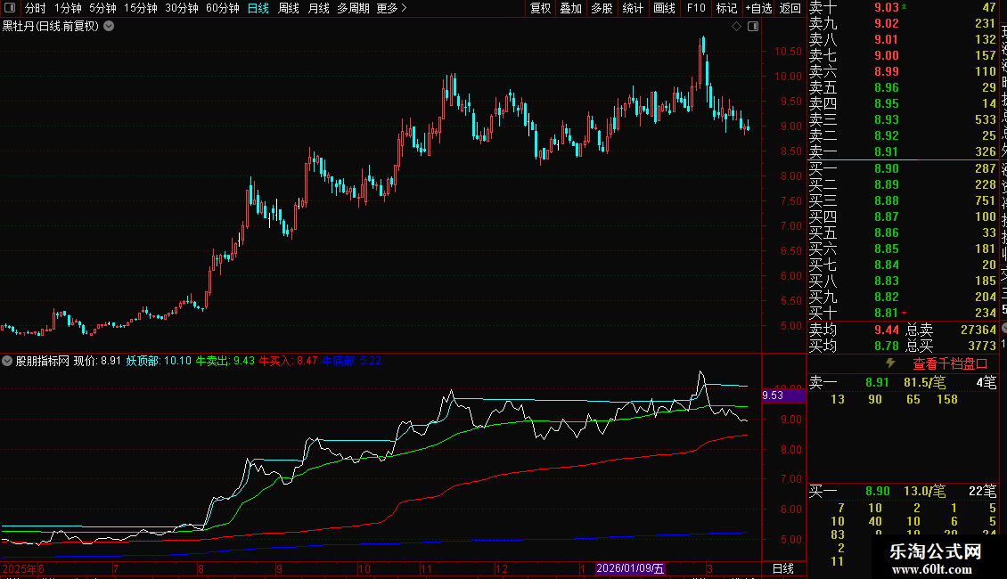The height and width of the screenshot is (579, 1007).
Task: Click the 妖顶部 indicator value
Action: [159, 361]
